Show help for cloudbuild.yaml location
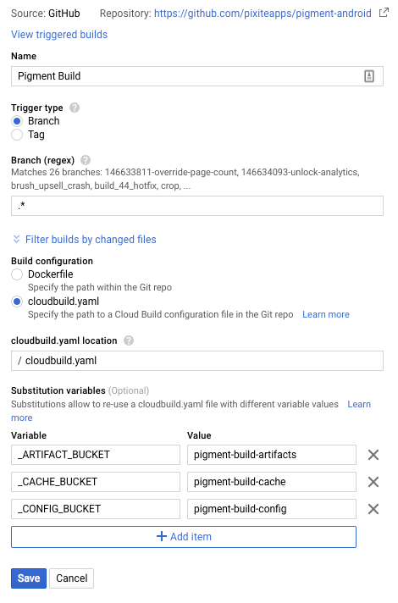Viewport: 398px width, 603px height. (x=129, y=340)
